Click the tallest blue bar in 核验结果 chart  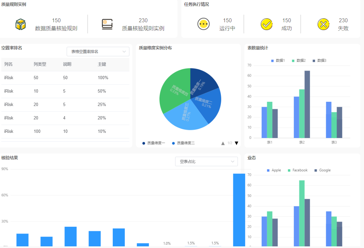coord(239,209)
